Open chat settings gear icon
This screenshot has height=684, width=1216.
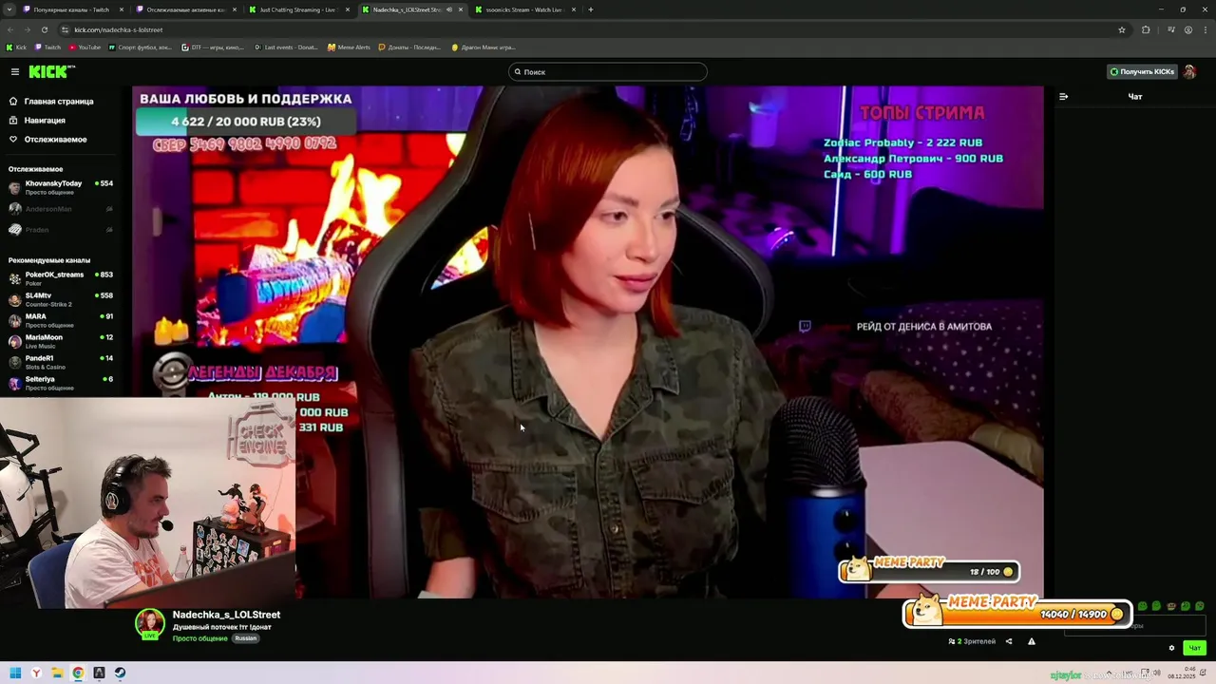1171,648
